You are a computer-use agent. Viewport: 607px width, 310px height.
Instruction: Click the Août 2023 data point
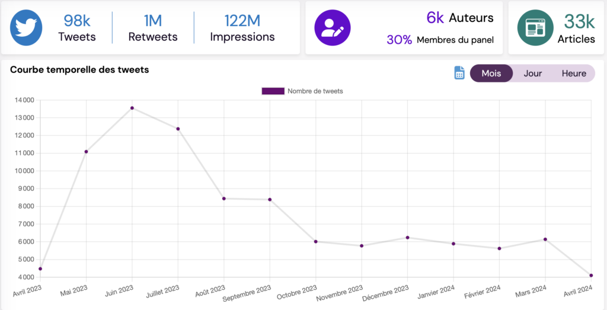click(x=224, y=199)
